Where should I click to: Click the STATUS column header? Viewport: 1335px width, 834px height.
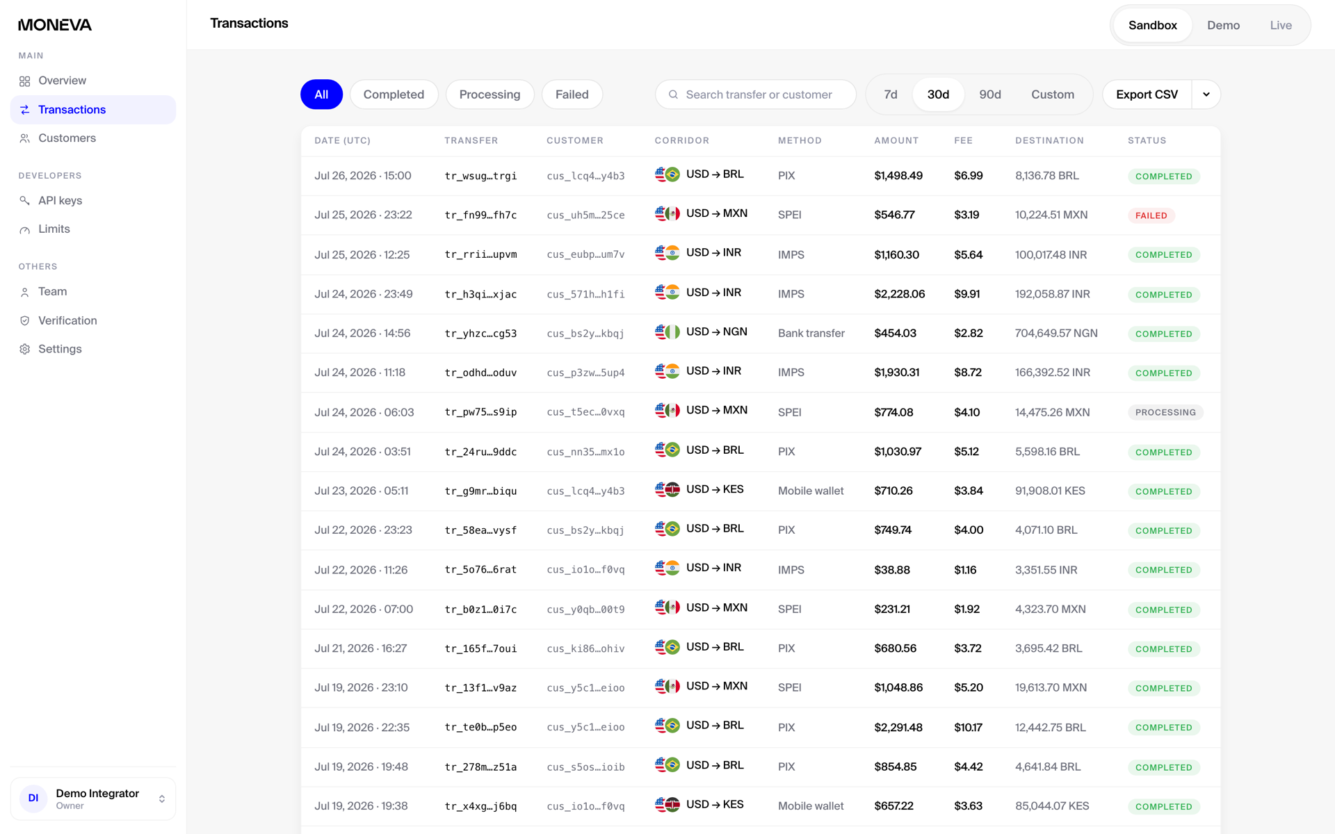[1147, 140]
